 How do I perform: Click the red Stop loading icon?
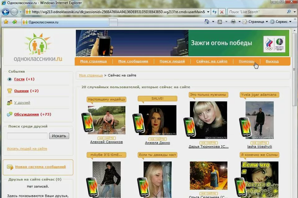pyautogui.click(x=222, y=12)
